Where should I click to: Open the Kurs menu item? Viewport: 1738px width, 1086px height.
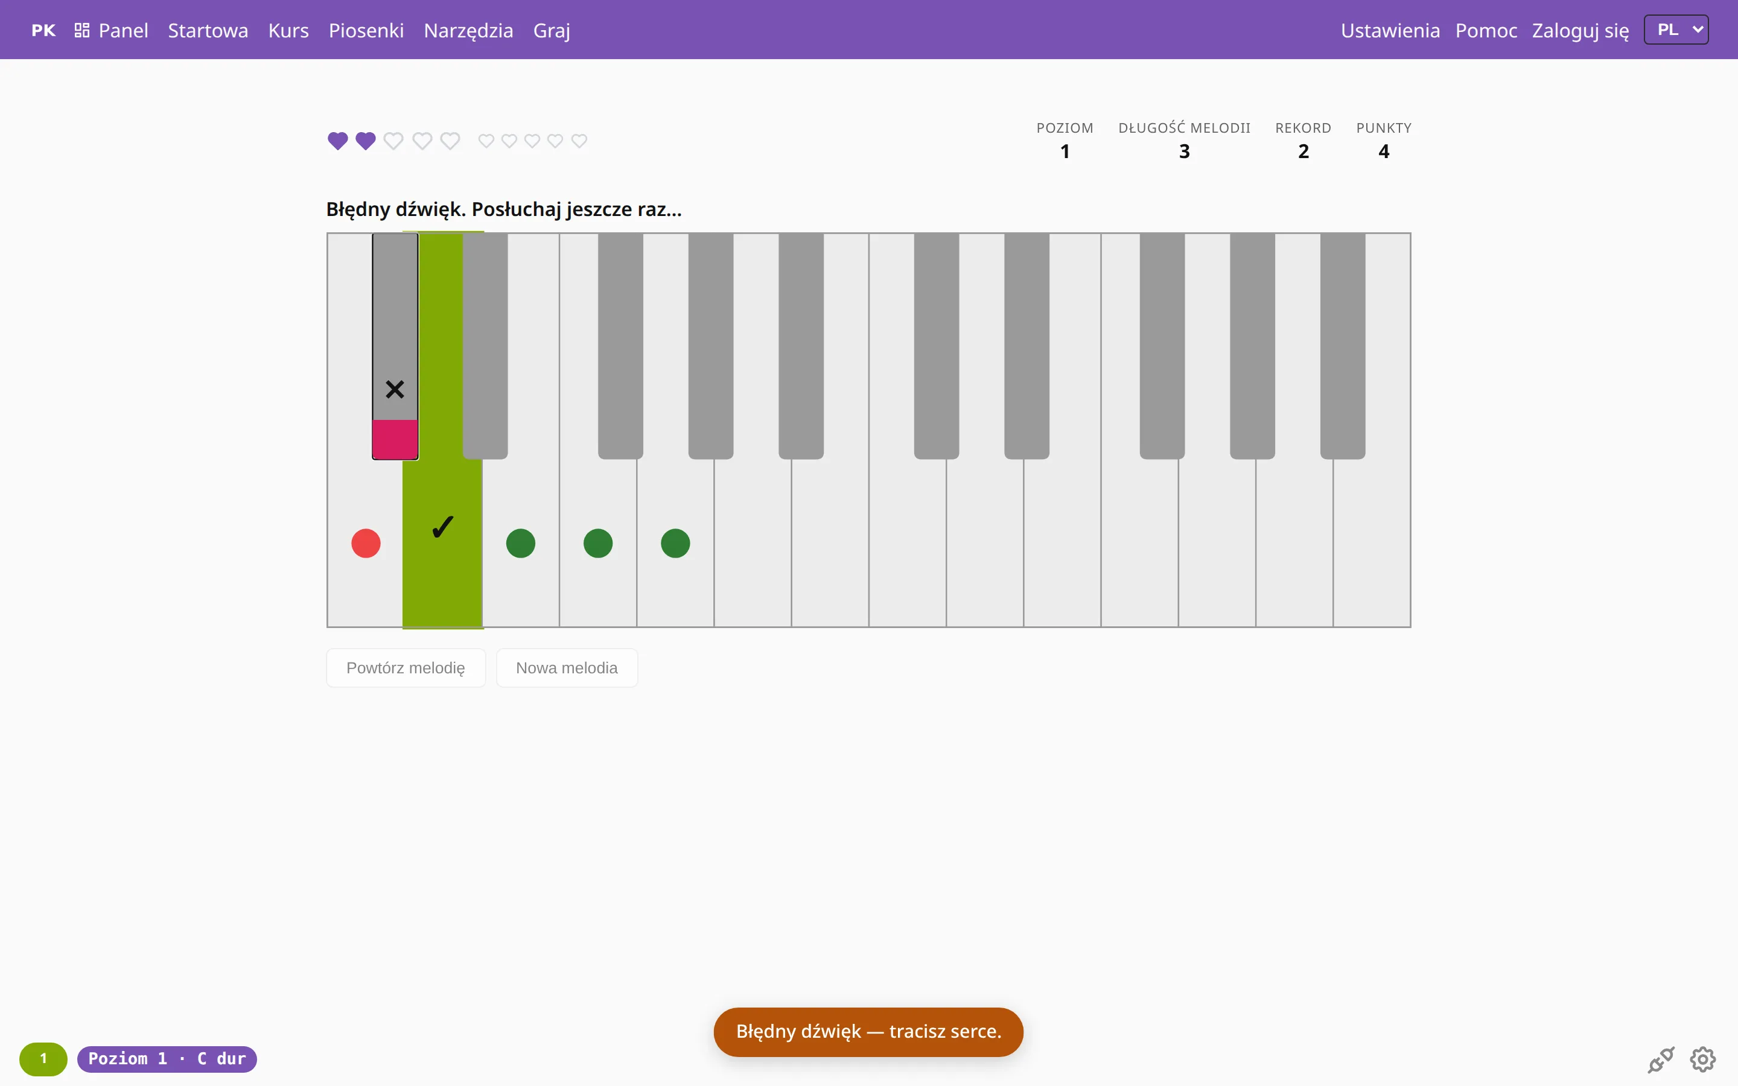(x=288, y=30)
